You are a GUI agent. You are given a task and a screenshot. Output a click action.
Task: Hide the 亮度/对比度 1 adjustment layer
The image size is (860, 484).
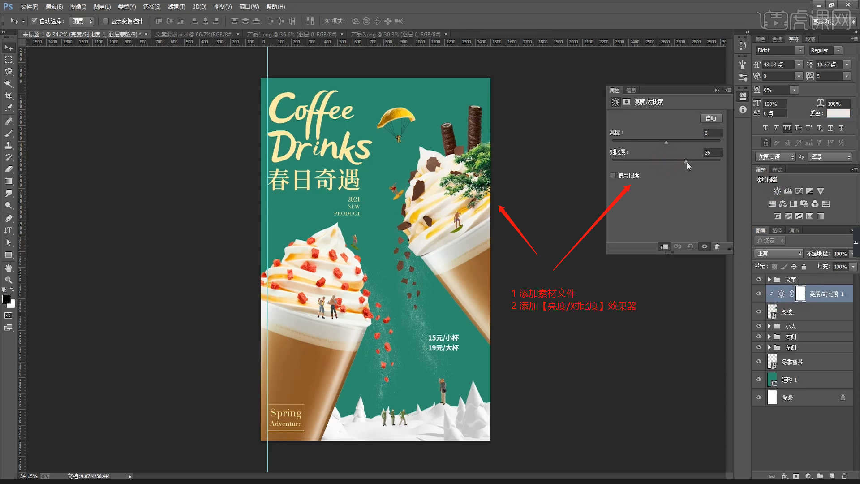coord(759,294)
